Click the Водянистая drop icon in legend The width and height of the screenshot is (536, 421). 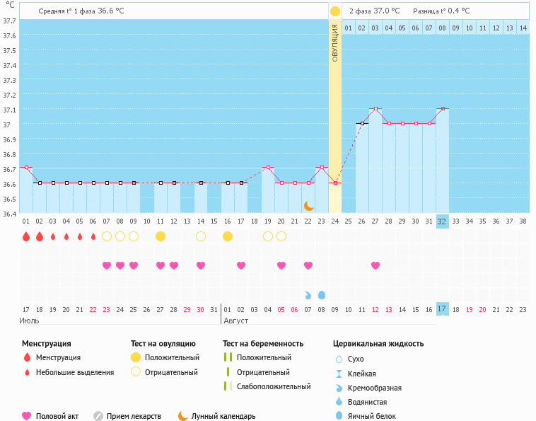[x=339, y=402]
